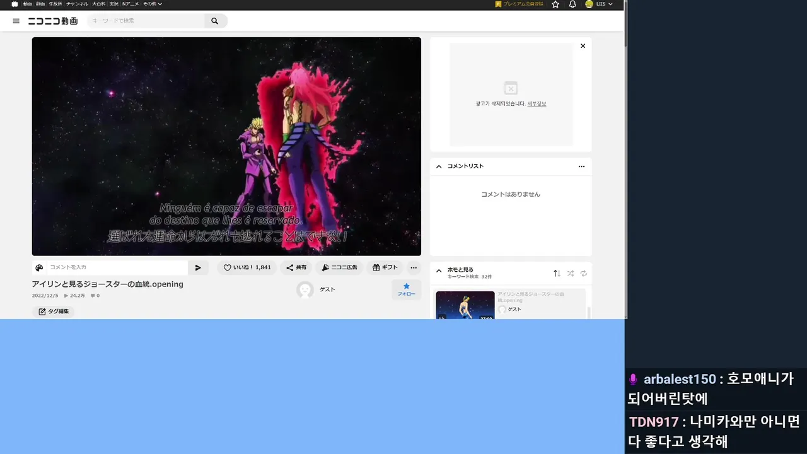Click the Niconico TV icon at top-left
Viewport: 807px width, 454px height.
point(15,4)
